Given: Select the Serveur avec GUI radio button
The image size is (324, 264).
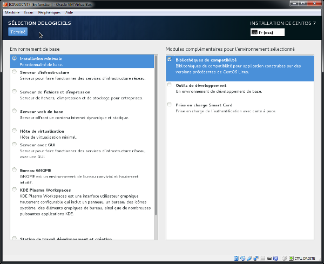Looking at the screenshot, I should pyautogui.click(x=14, y=144).
